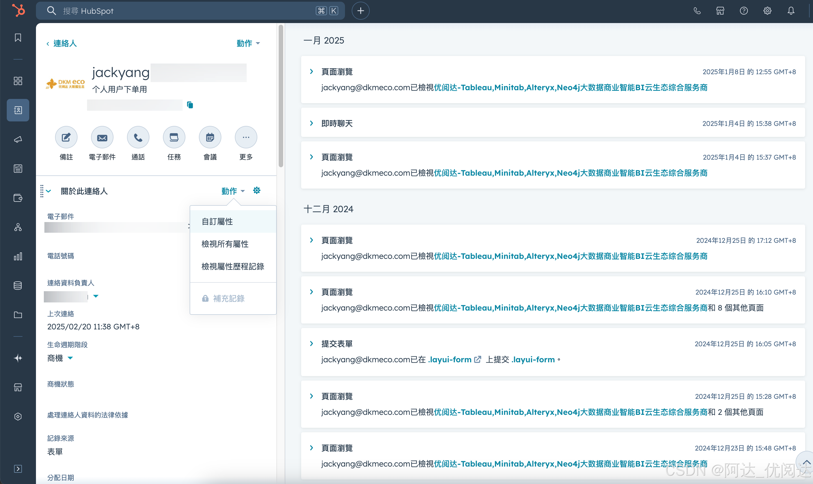Expand the 提交表單 activity entry
The width and height of the screenshot is (813, 484).
coord(312,343)
